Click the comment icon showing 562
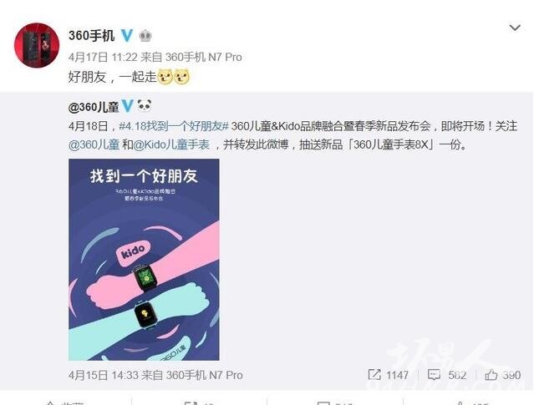 pos(434,375)
